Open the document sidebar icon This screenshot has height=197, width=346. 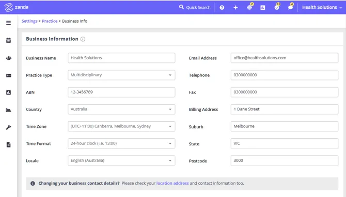8,144
